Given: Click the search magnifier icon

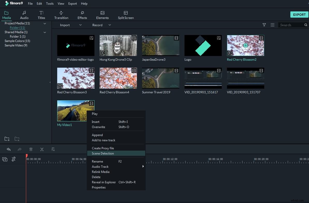Looking at the screenshot, I should click(x=306, y=25).
